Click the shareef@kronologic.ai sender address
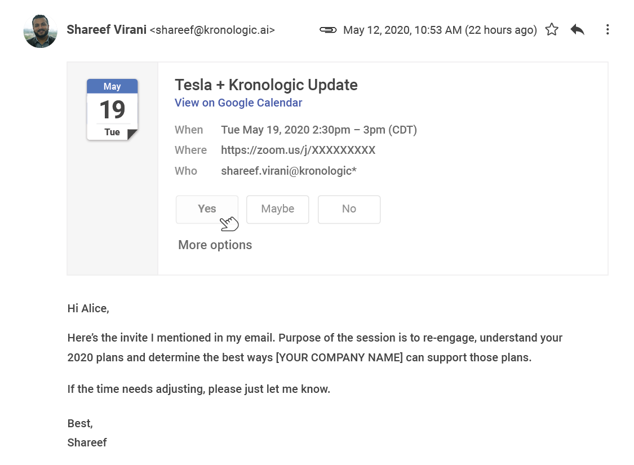634x465 pixels. [212, 30]
